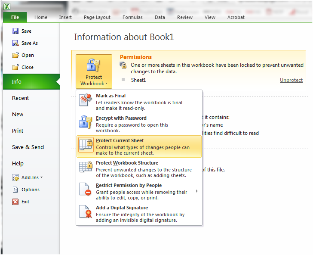Open Save & Send in the sidebar
The image size is (313, 255).
click(x=28, y=147)
